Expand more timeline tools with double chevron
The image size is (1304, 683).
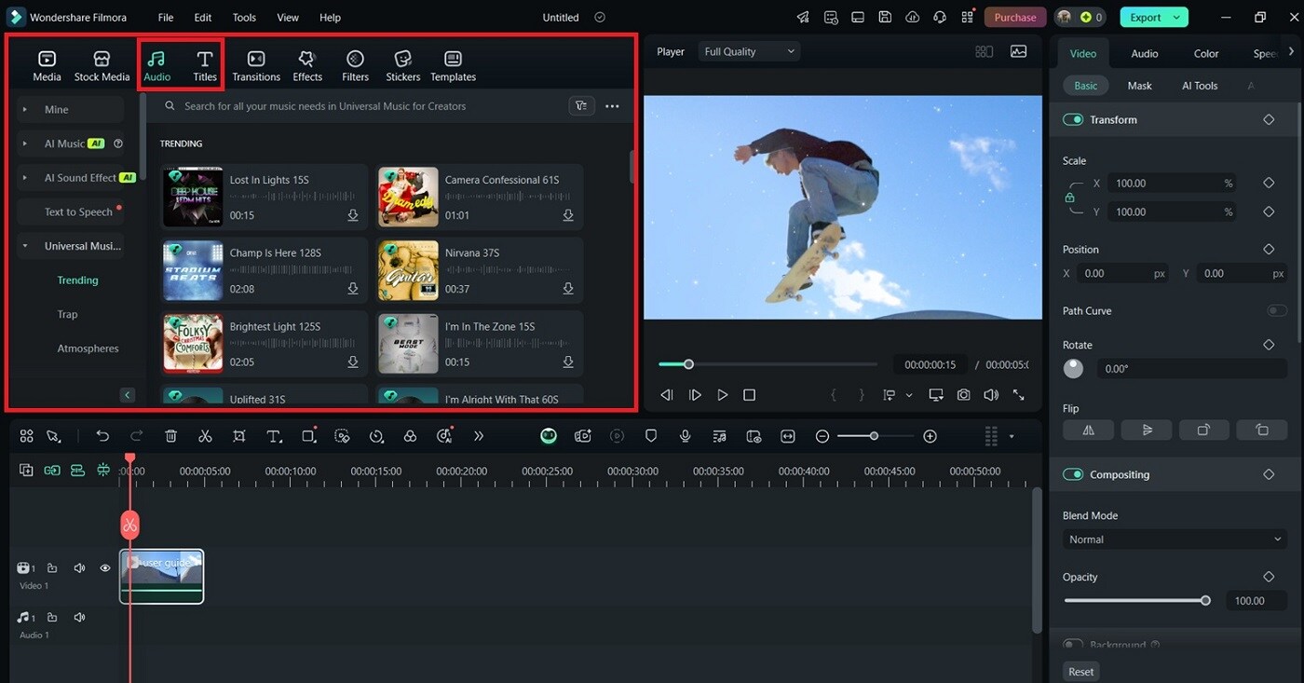[x=479, y=436]
